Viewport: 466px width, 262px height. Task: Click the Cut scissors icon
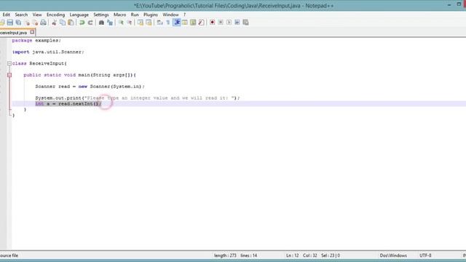click(x=54, y=23)
